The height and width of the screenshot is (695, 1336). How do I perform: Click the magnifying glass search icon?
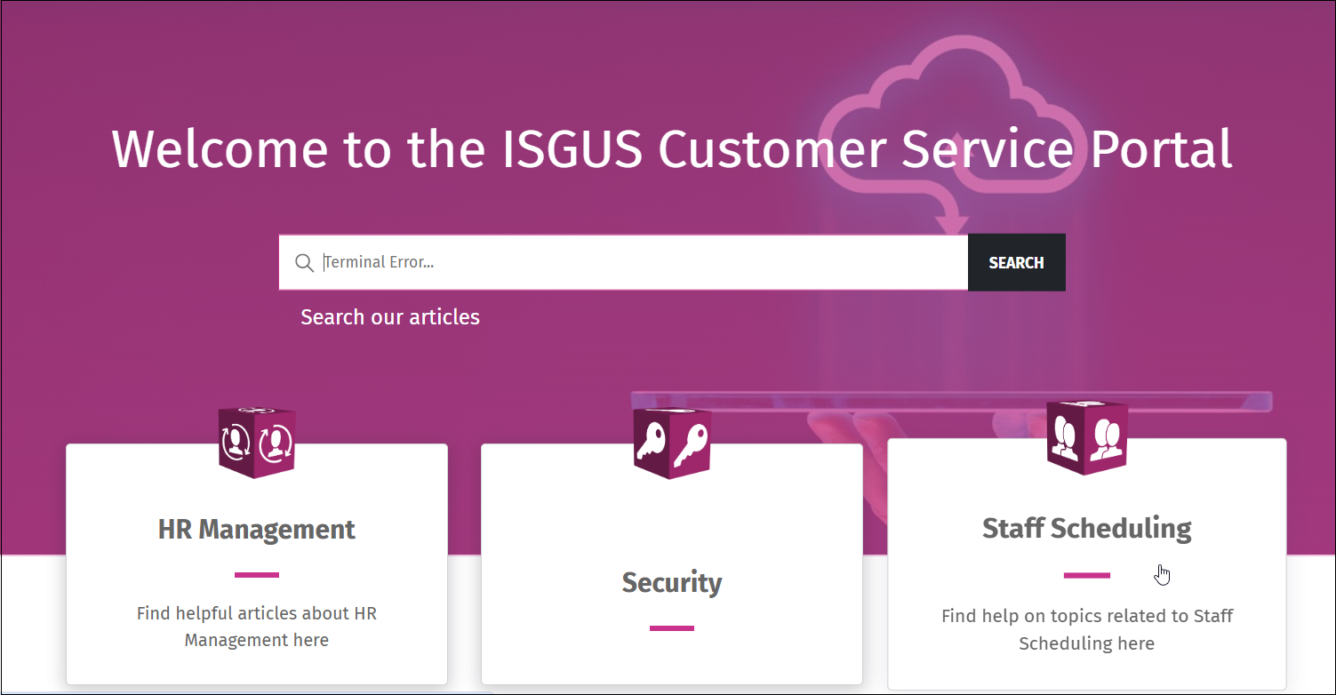[x=304, y=263]
